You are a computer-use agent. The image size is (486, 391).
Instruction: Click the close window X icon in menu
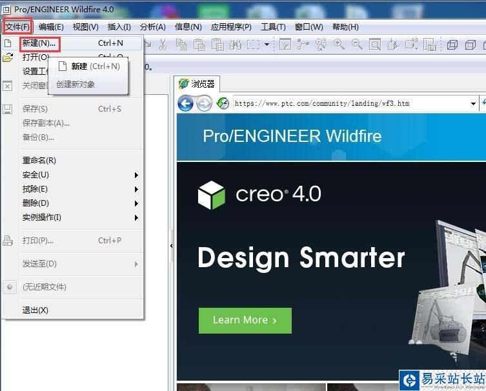pos(8,86)
